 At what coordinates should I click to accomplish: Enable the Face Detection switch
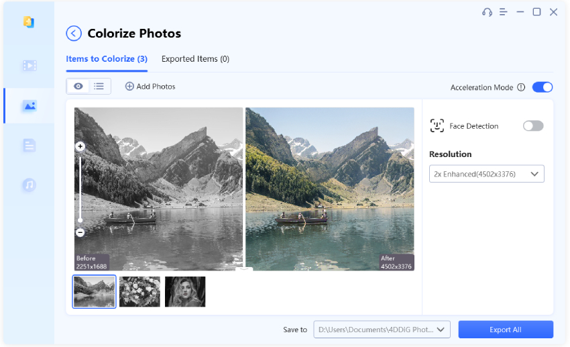tap(533, 126)
